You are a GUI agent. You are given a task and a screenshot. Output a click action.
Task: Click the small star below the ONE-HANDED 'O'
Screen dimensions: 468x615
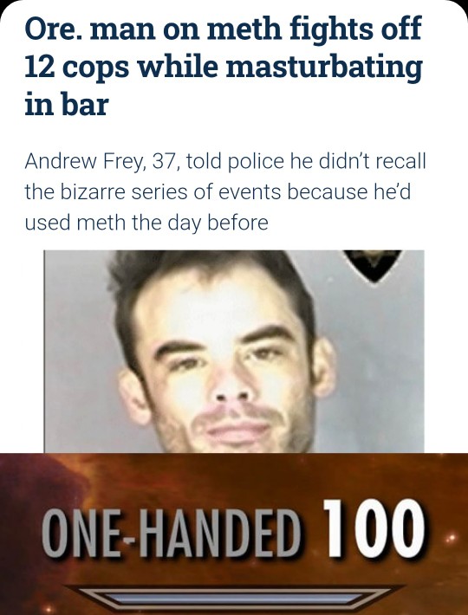[x=49, y=610]
